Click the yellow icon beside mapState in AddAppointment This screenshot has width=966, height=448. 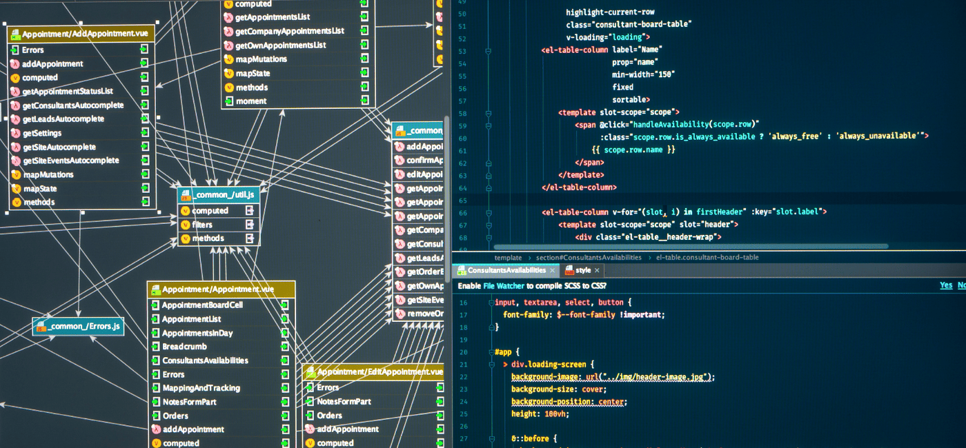click(x=15, y=189)
